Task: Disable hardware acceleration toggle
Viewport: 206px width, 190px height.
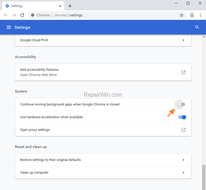Action: tap(182, 117)
